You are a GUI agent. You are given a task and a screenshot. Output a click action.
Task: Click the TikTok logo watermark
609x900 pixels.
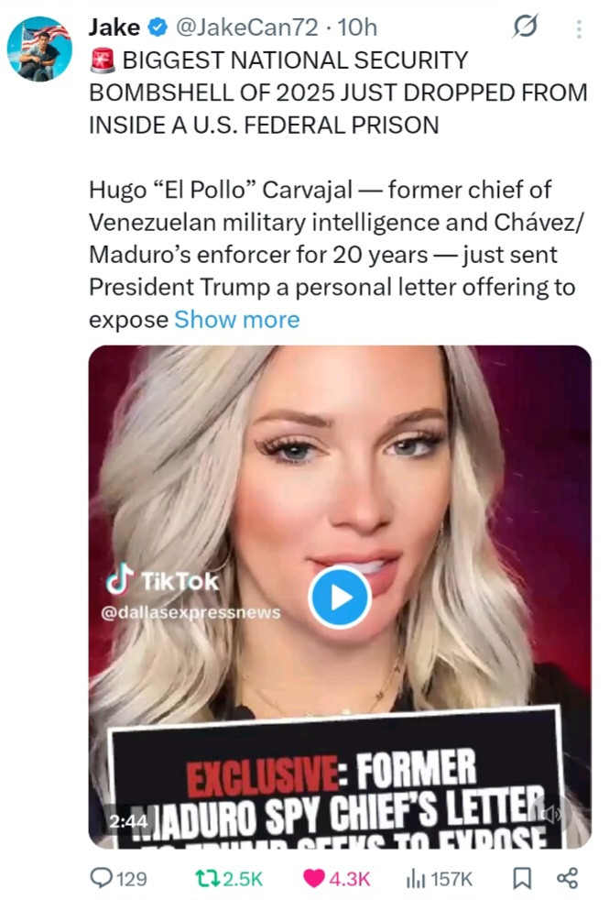coord(162,581)
